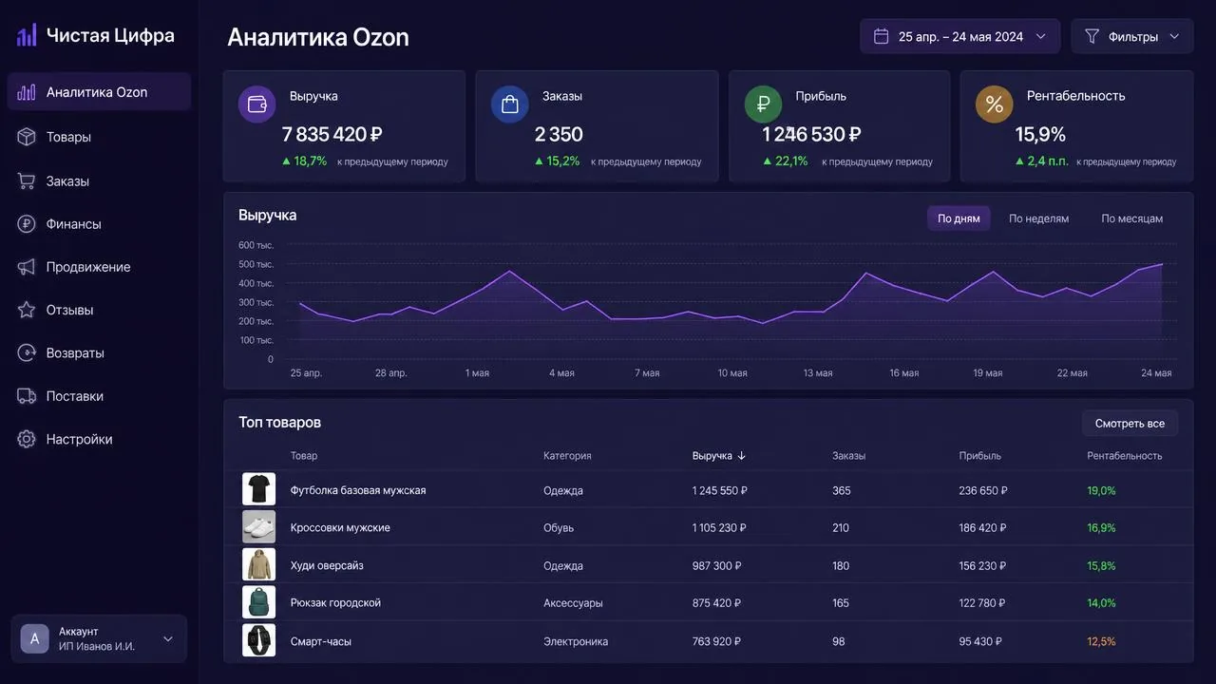Screen dimensions: 1216x684
Task: Click the Настройки gear icon in the sidebar
Action: 27,439
